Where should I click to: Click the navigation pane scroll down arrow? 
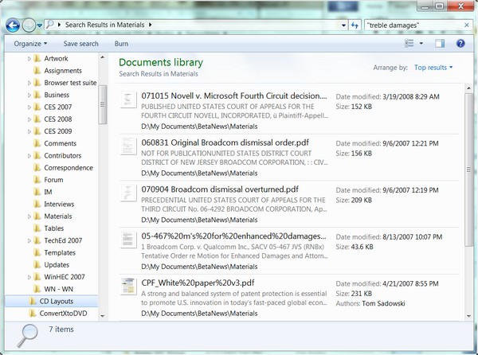(103, 316)
